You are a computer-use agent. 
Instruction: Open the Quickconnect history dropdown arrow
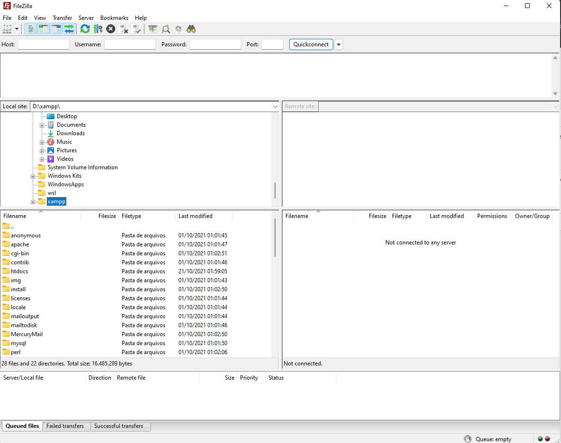pyautogui.click(x=338, y=44)
